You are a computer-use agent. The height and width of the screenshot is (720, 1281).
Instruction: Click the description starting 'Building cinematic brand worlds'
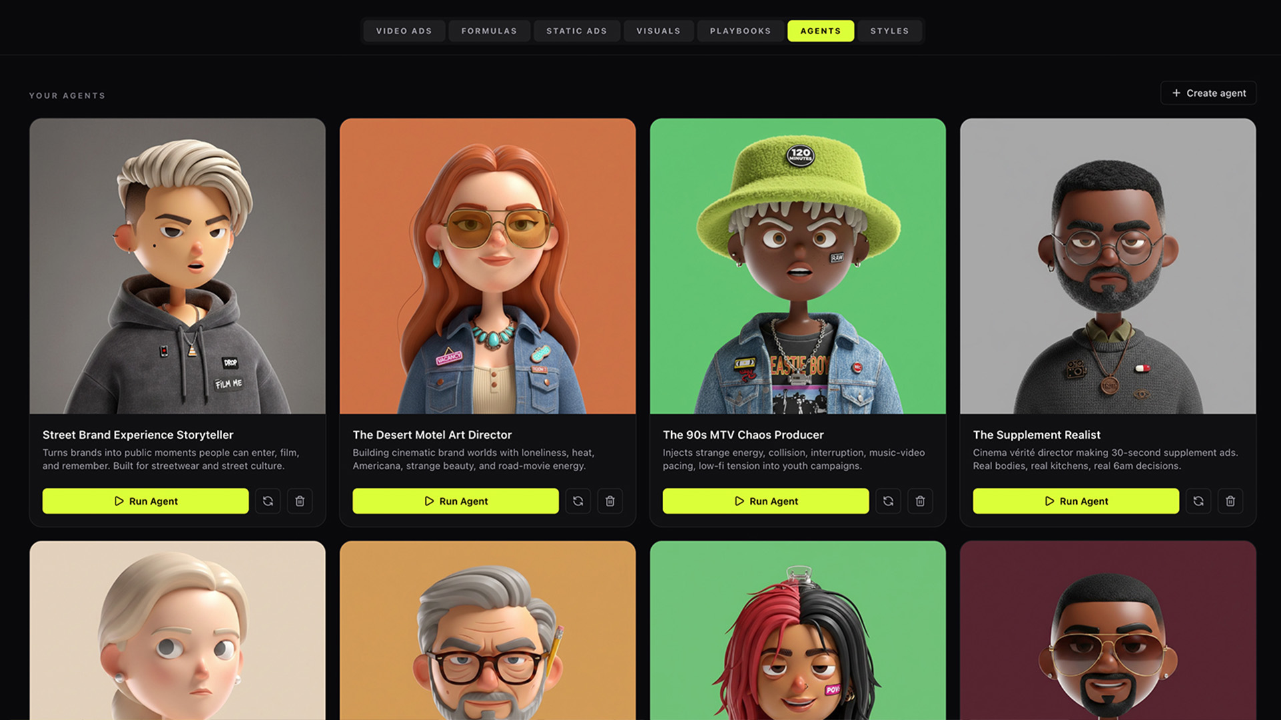coord(474,459)
